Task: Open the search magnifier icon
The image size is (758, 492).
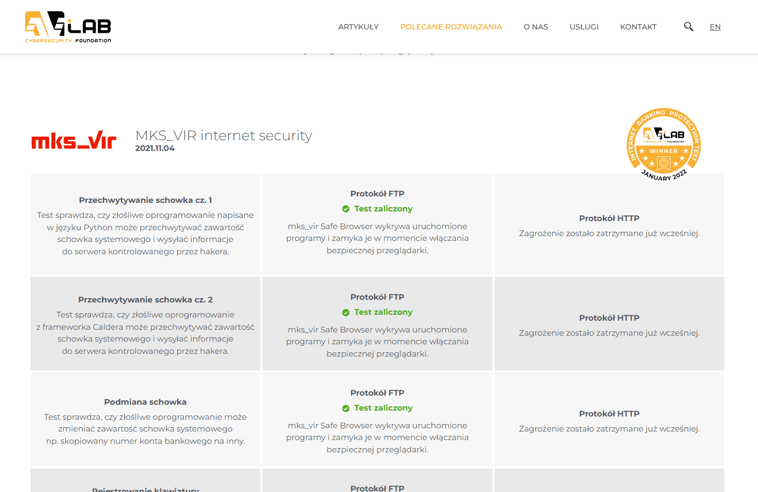Action: coord(688,27)
